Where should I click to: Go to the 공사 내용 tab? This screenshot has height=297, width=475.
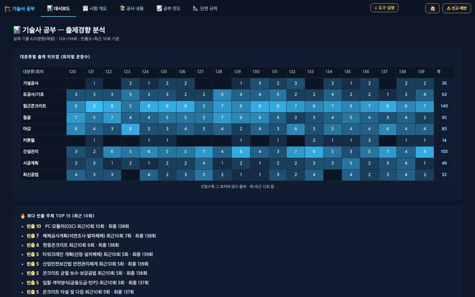click(131, 8)
